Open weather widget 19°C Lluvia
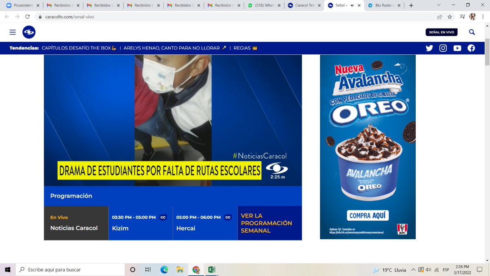 [x=390, y=270]
